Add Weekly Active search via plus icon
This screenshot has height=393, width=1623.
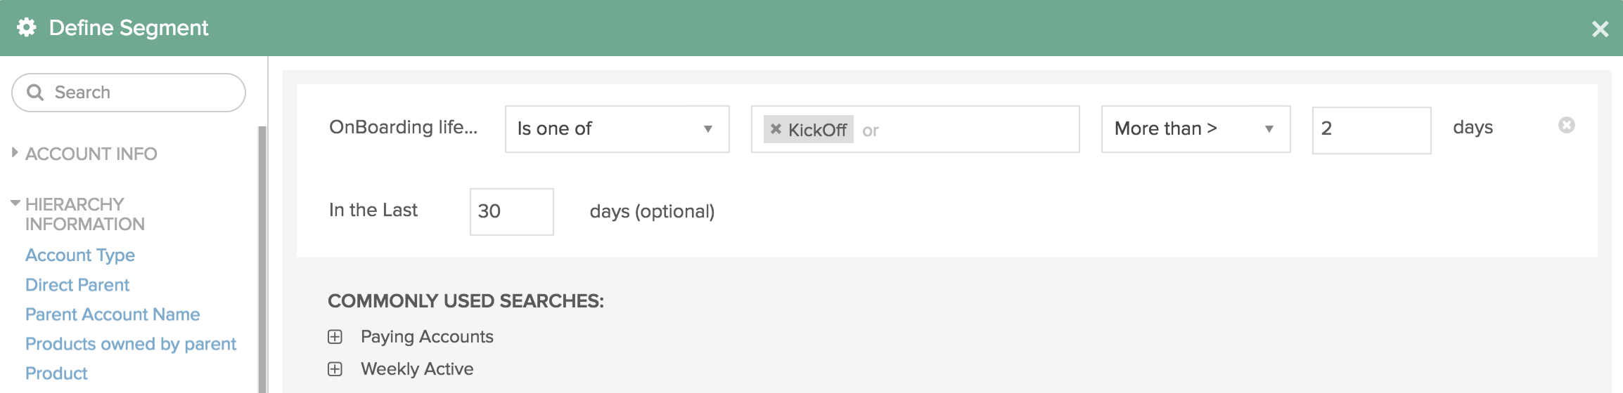pos(335,369)
